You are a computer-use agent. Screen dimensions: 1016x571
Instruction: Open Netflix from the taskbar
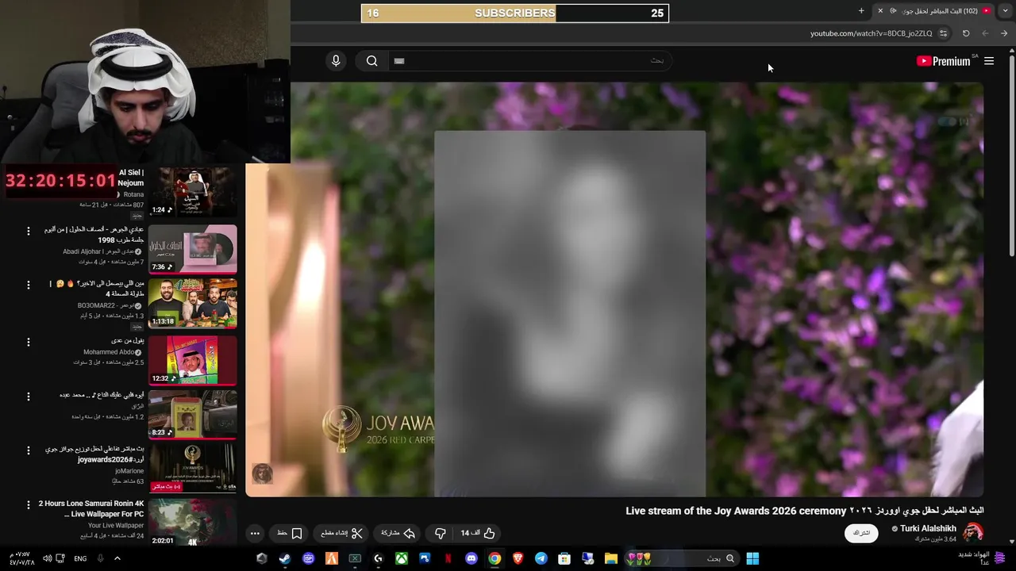448,558
